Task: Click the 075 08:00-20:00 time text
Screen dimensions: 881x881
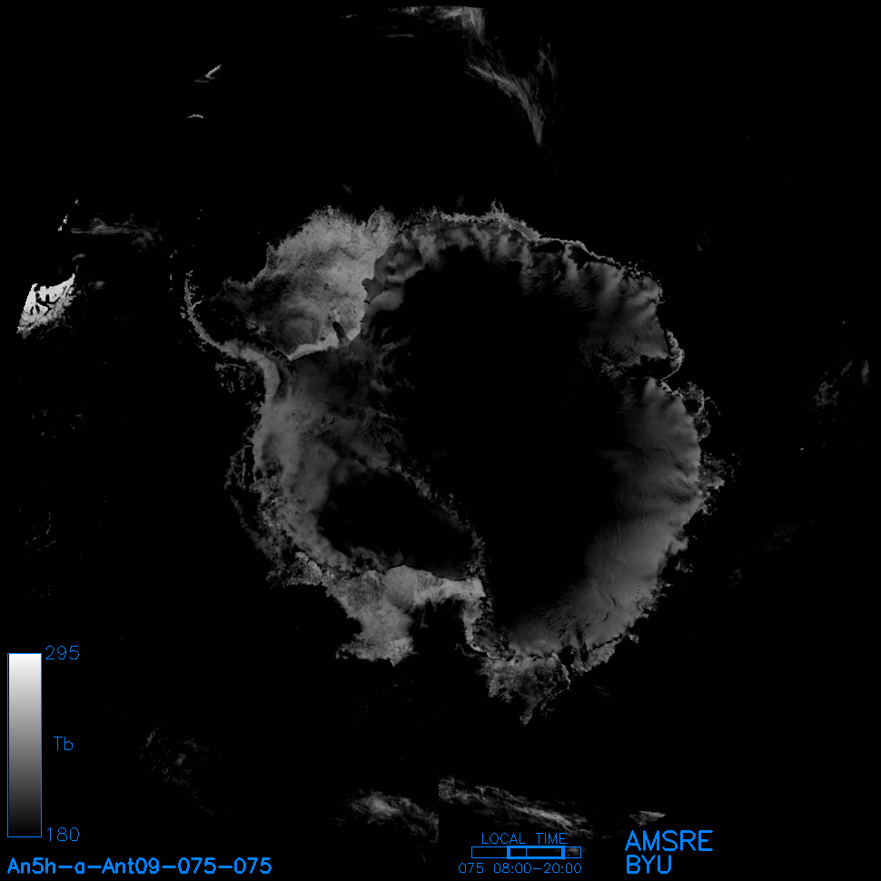Action: click(520, 868)
